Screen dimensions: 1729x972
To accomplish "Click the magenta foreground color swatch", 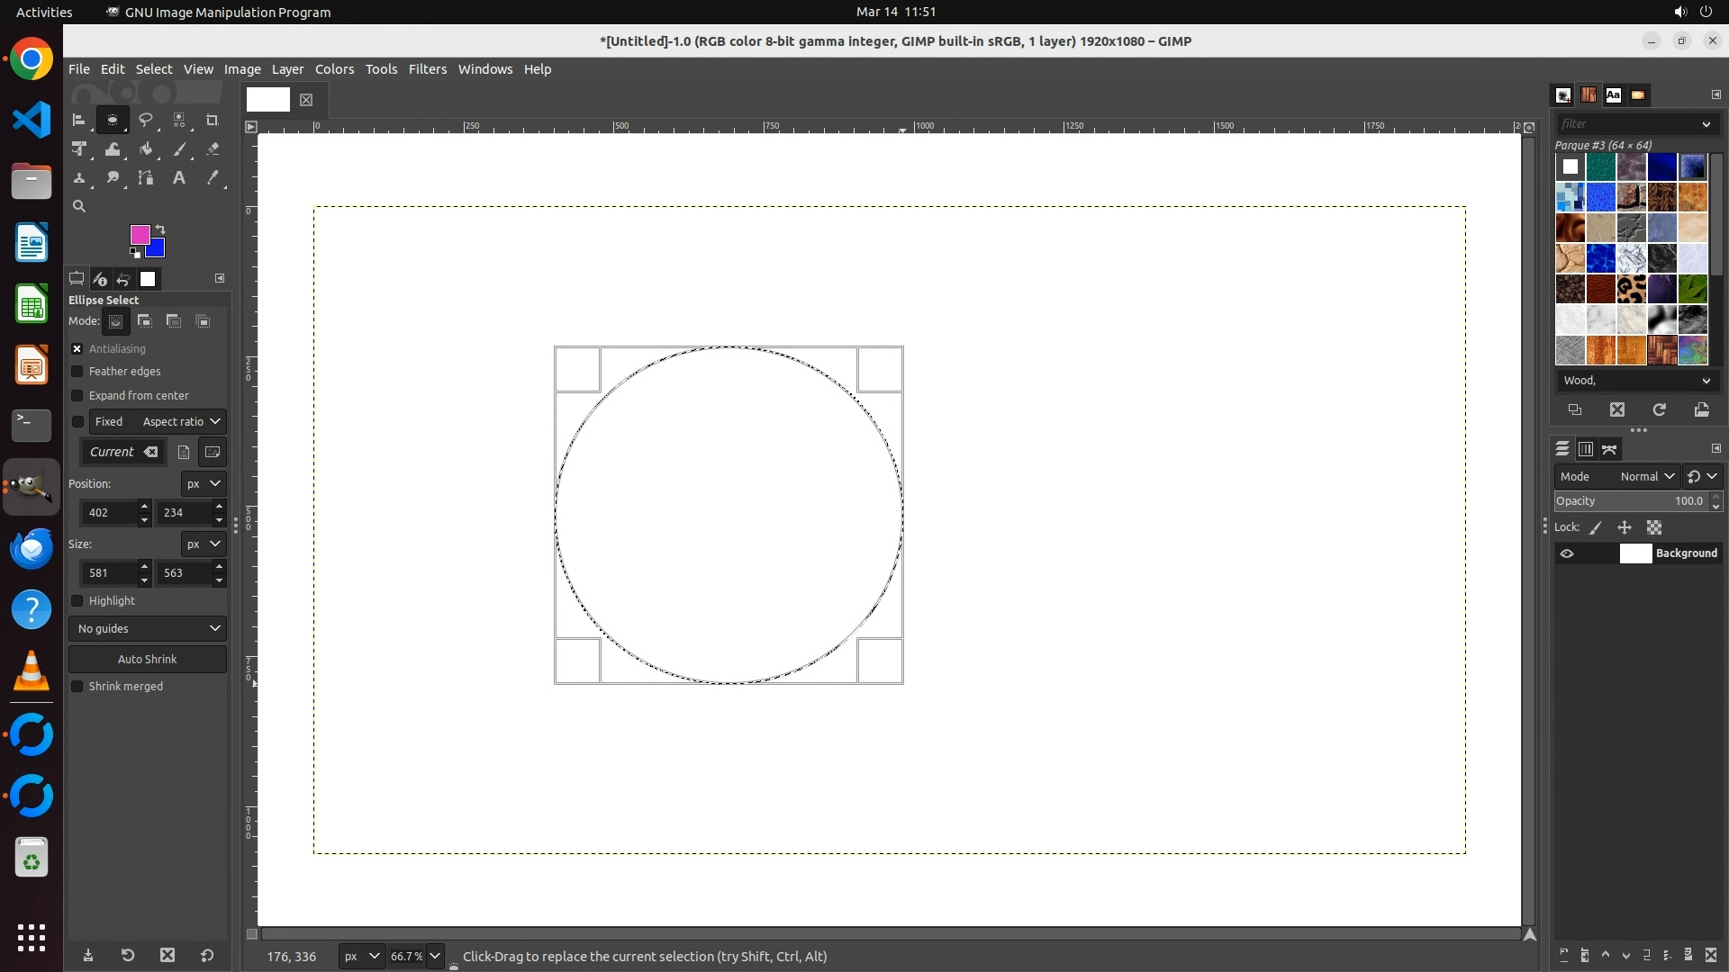I will point(138,233).
